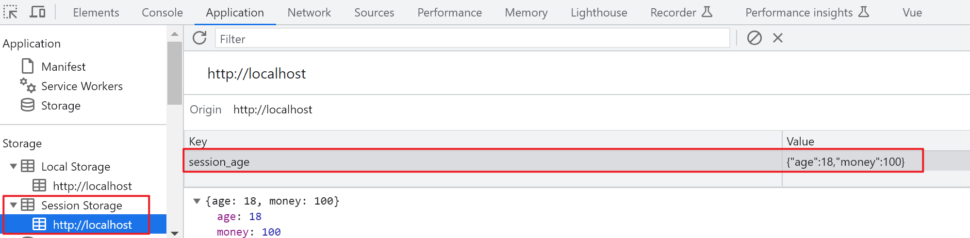Toggle the device toolbar icon
970x238 pixels.
pyautogui.click(x=37, y=12)
